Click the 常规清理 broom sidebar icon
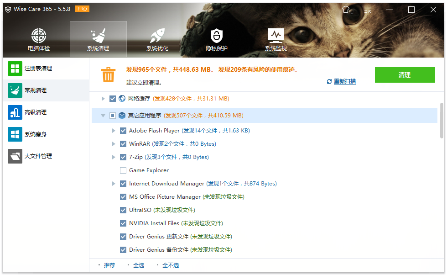The height and width of the screenshot is (275, 447). [15, 90]
